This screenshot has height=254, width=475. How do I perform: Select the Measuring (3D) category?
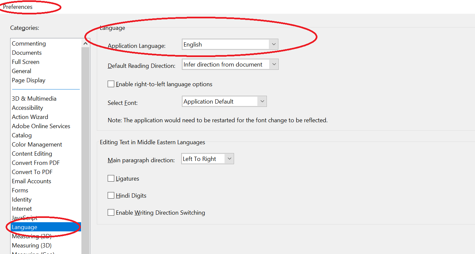coord(32,245)
